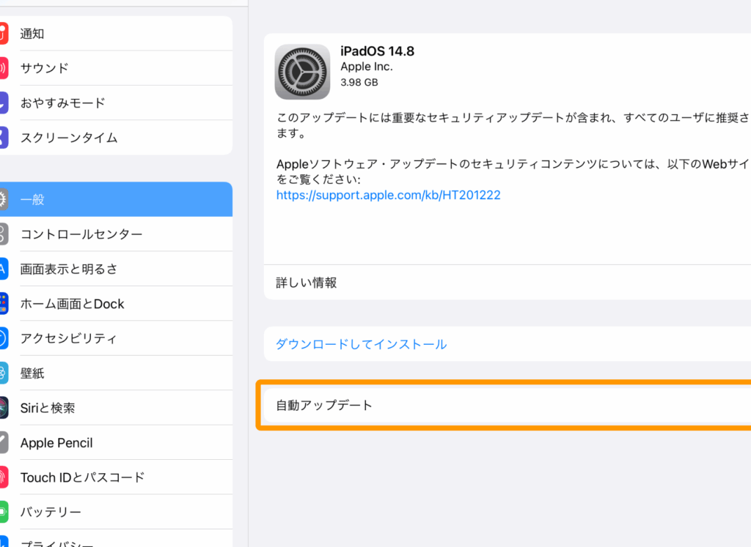Tap ダウンロードしてインストール button
Screen dimensions: 751x547
click(x=508, y=343)
